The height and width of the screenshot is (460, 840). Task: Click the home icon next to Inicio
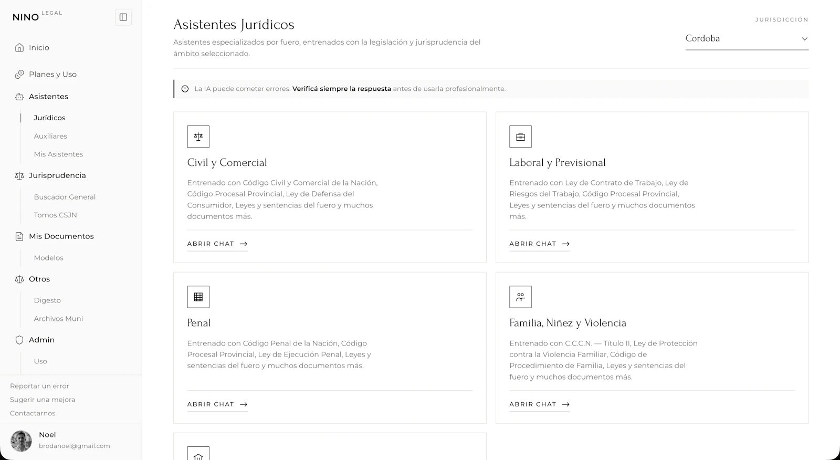click(x=19, y=47)
